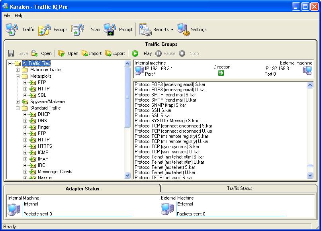Switch to the Traffic Status tab
The width and height of the screenshot is (321, 231).
239,188
